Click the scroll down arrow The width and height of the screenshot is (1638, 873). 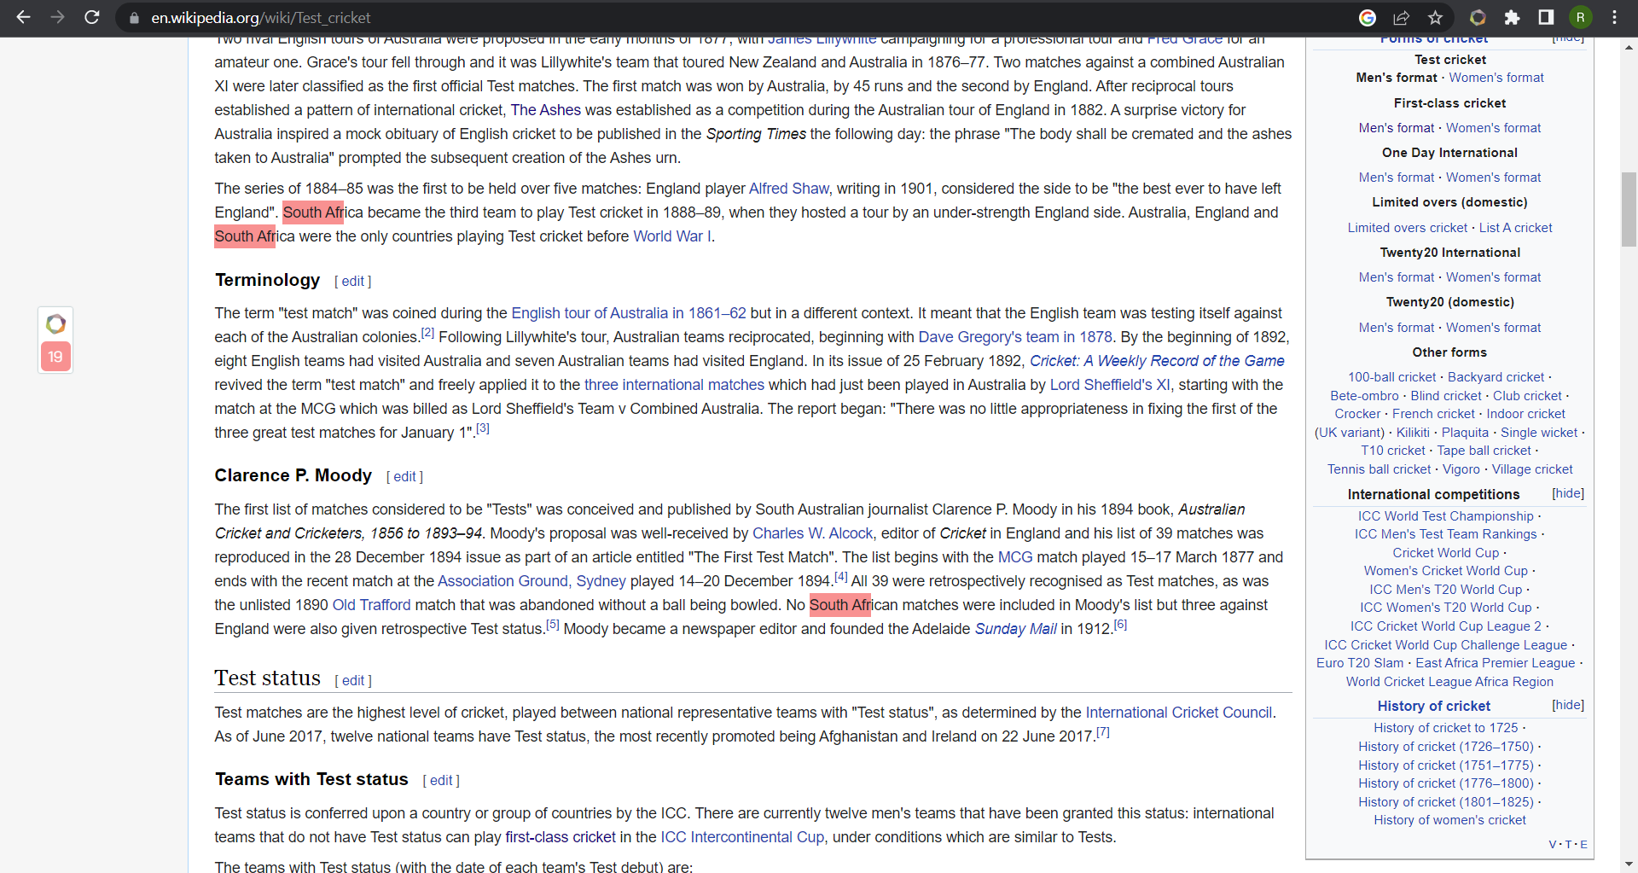coord(1629,864)
